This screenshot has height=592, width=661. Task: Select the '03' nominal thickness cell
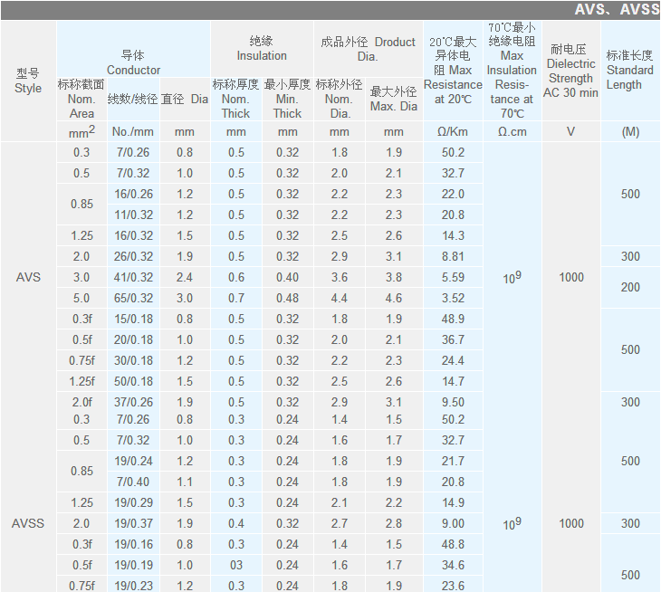point(236,565)
